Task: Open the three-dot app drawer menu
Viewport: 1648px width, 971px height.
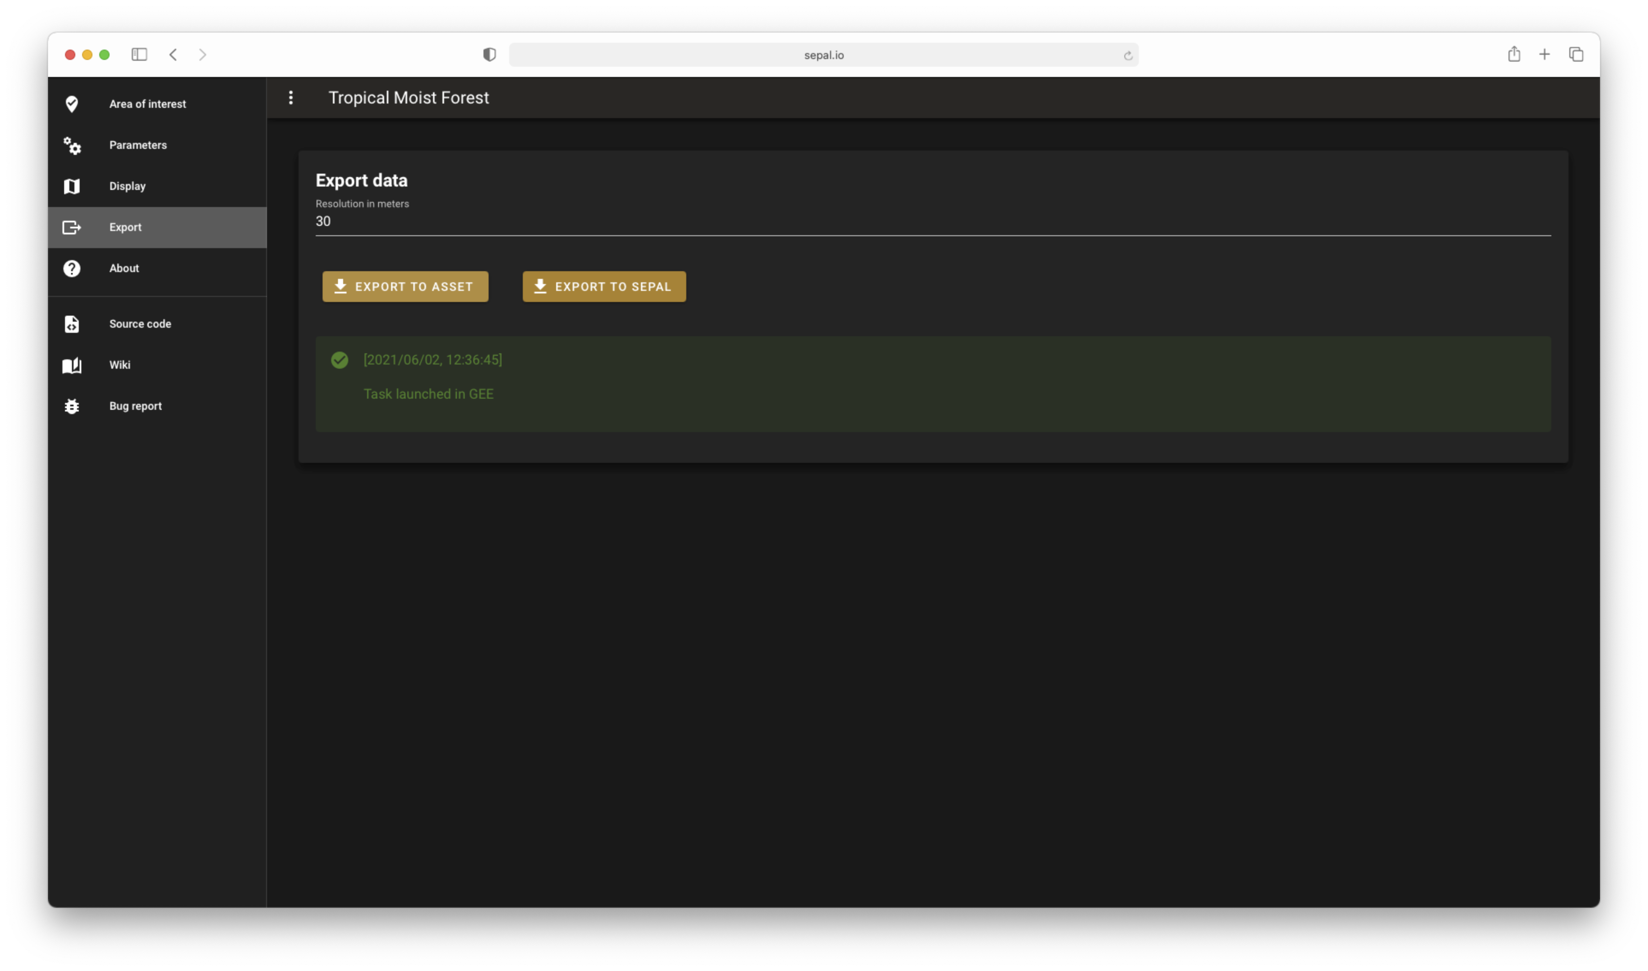Action: click(x=291, y=98)
